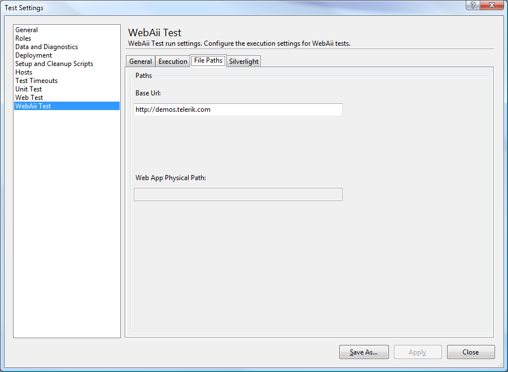This screenshot has height=372, width=508.
Task: Select Deployment in the settings list
Action: [33, 55]
